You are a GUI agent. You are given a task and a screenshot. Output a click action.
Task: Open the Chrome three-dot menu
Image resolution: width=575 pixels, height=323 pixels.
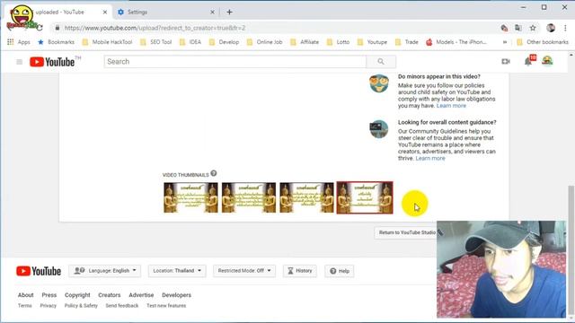point(565,28)
